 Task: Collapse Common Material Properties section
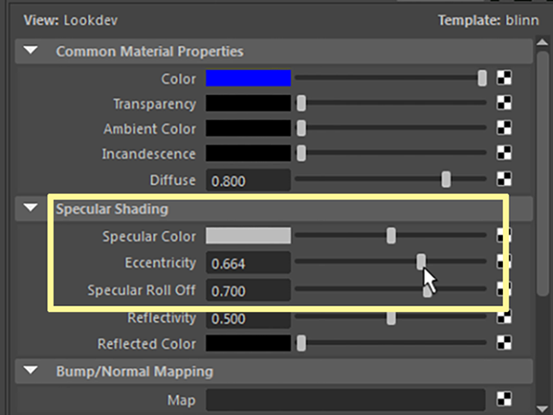point(31,50)
